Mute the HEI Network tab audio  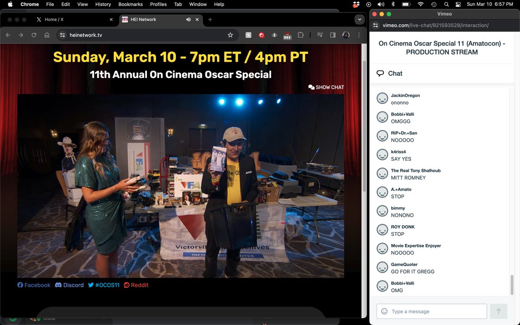click(188, 19)
